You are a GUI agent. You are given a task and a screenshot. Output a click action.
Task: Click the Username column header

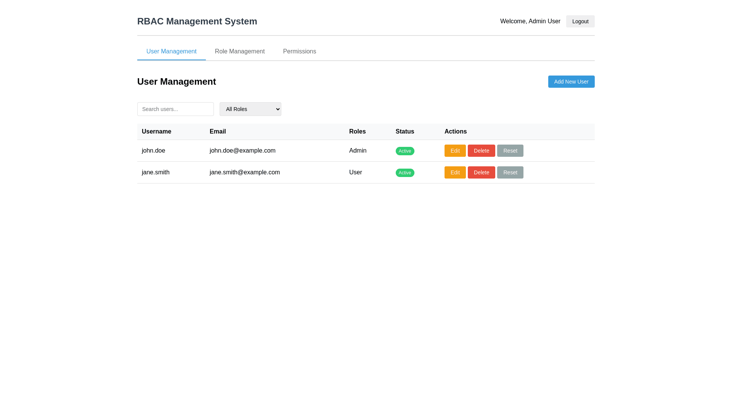coord(156,132)
